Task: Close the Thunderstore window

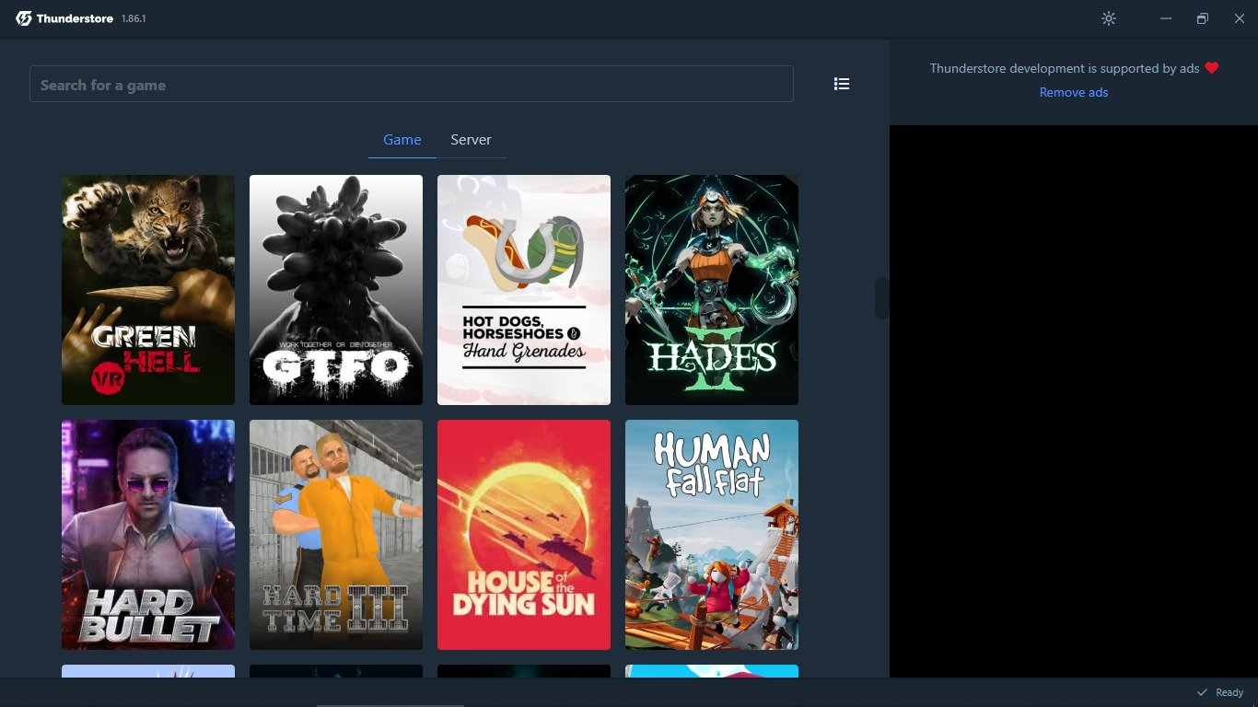Action: coord(1240,18)
